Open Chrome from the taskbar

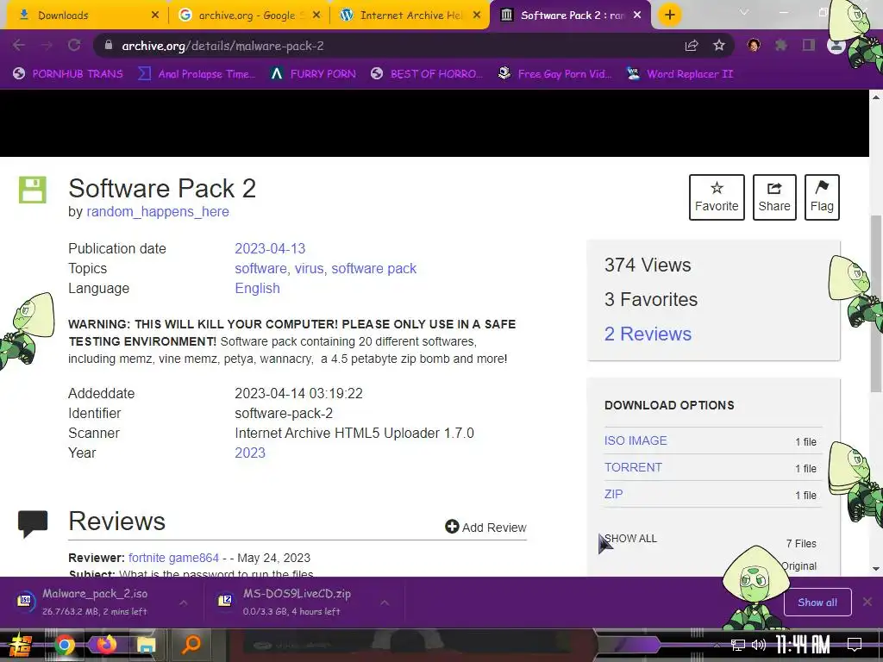[64, 645]
